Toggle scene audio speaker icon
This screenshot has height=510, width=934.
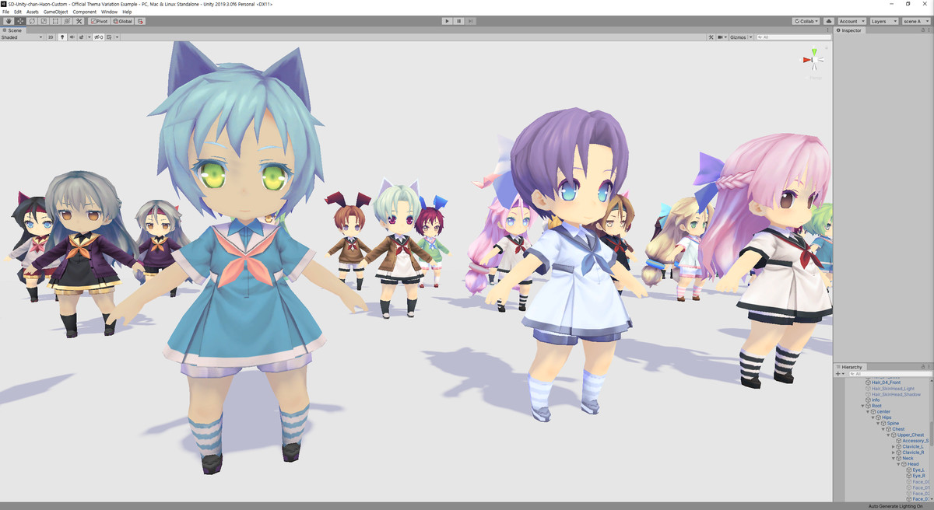[72, 37]
